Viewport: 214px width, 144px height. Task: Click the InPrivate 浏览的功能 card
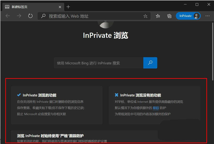pos(57,105)
